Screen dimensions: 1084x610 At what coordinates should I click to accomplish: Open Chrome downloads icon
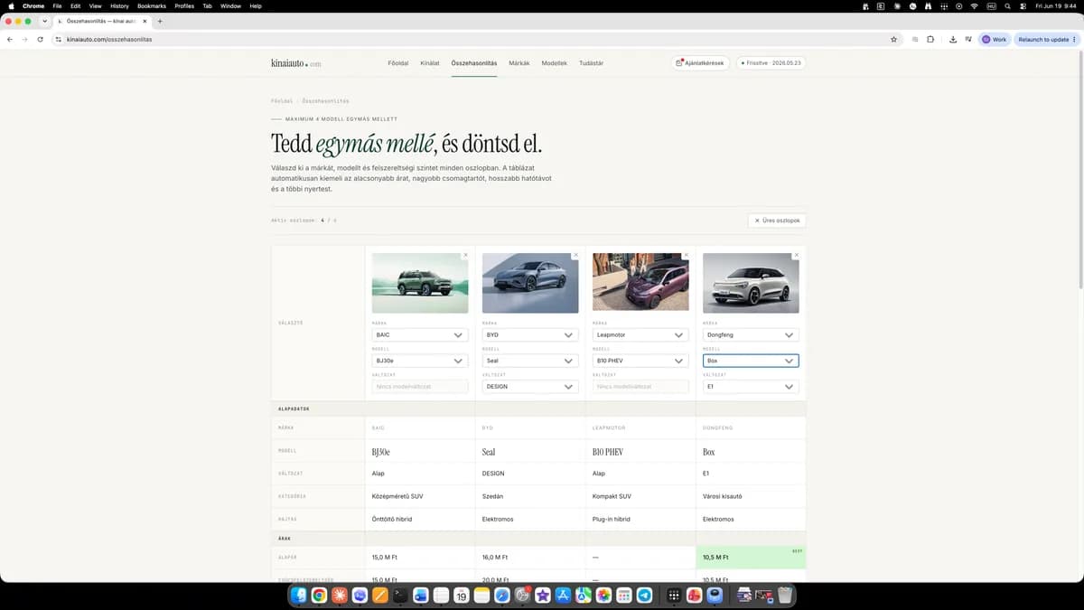tap(953, 40)
